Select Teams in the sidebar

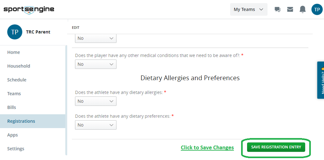click(14, 94)
